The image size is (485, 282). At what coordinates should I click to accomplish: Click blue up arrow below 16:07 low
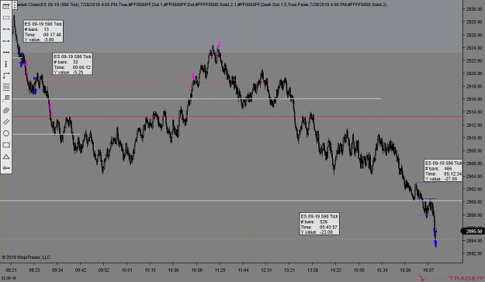pos(435,244)
